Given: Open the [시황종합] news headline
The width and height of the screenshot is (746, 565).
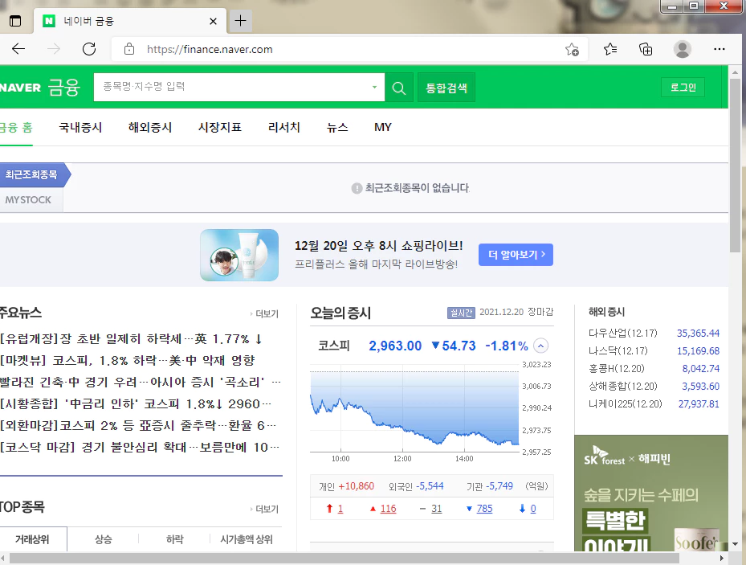Looking at the screenshot, I should pos(136,403).
